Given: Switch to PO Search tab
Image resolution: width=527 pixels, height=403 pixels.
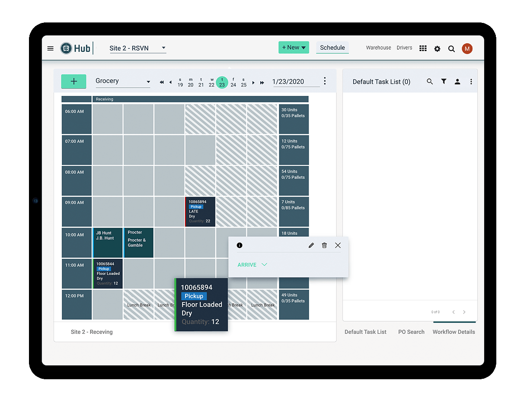Looking at the screenshot, I should coord(411,332).
